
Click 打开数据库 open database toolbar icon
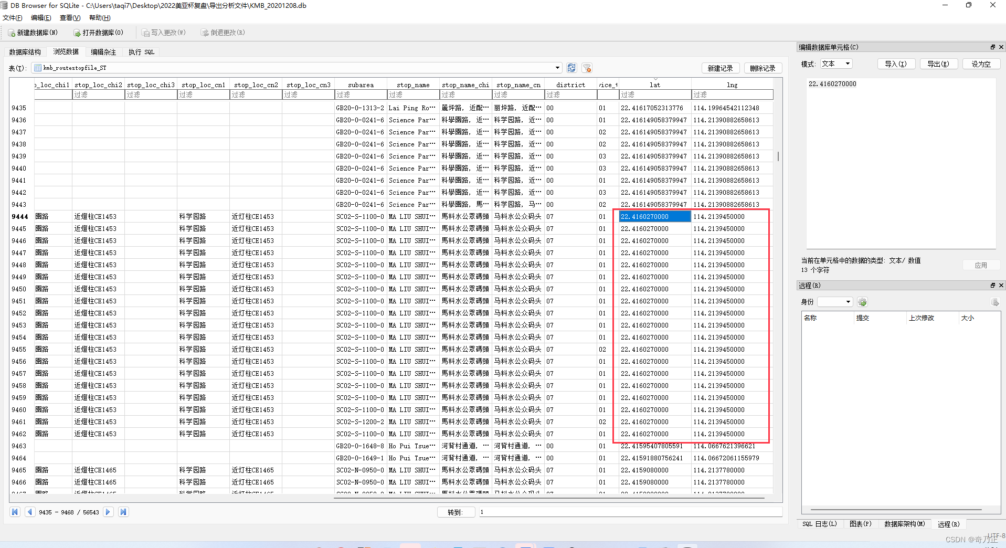pos(77,33)
